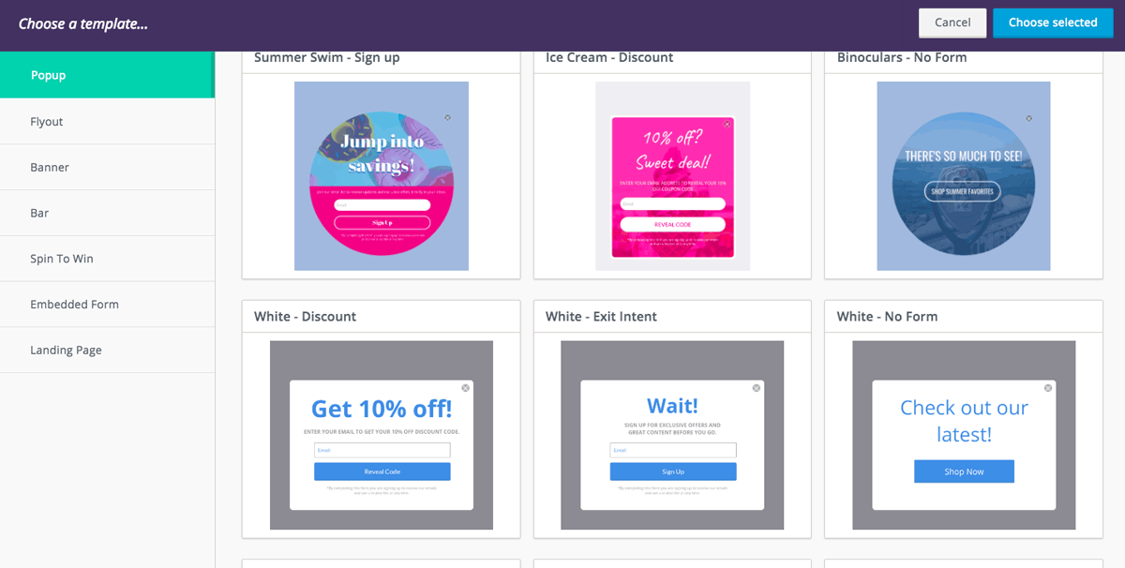Go to Landing Page templates
This screenshot has height=568, width=1125.
pos(107,351)
